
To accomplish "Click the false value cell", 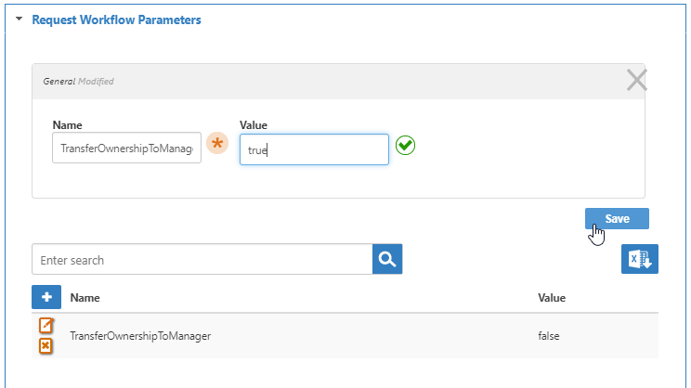I will point(549,336).
